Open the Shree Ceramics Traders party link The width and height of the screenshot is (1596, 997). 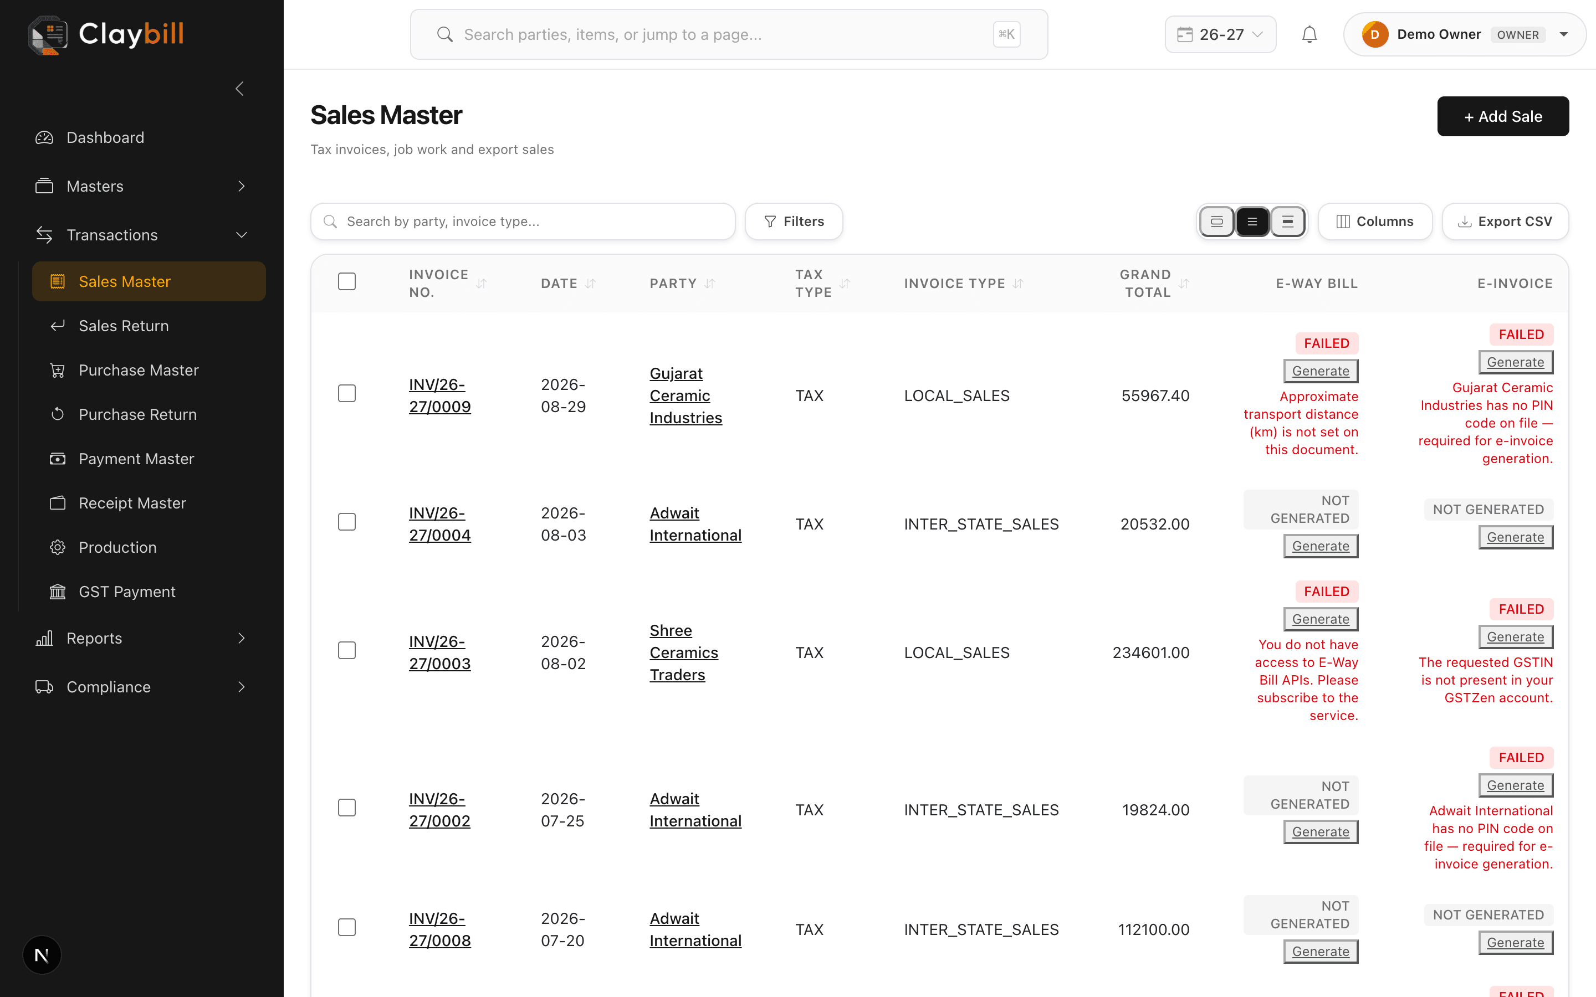(x=684, y=653)
